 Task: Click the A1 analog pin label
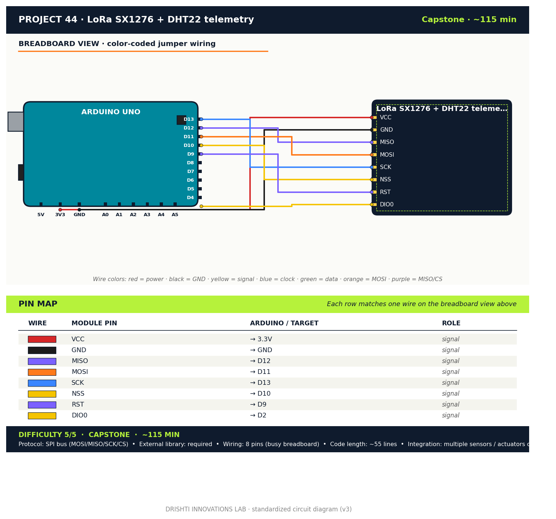(119, 215)
